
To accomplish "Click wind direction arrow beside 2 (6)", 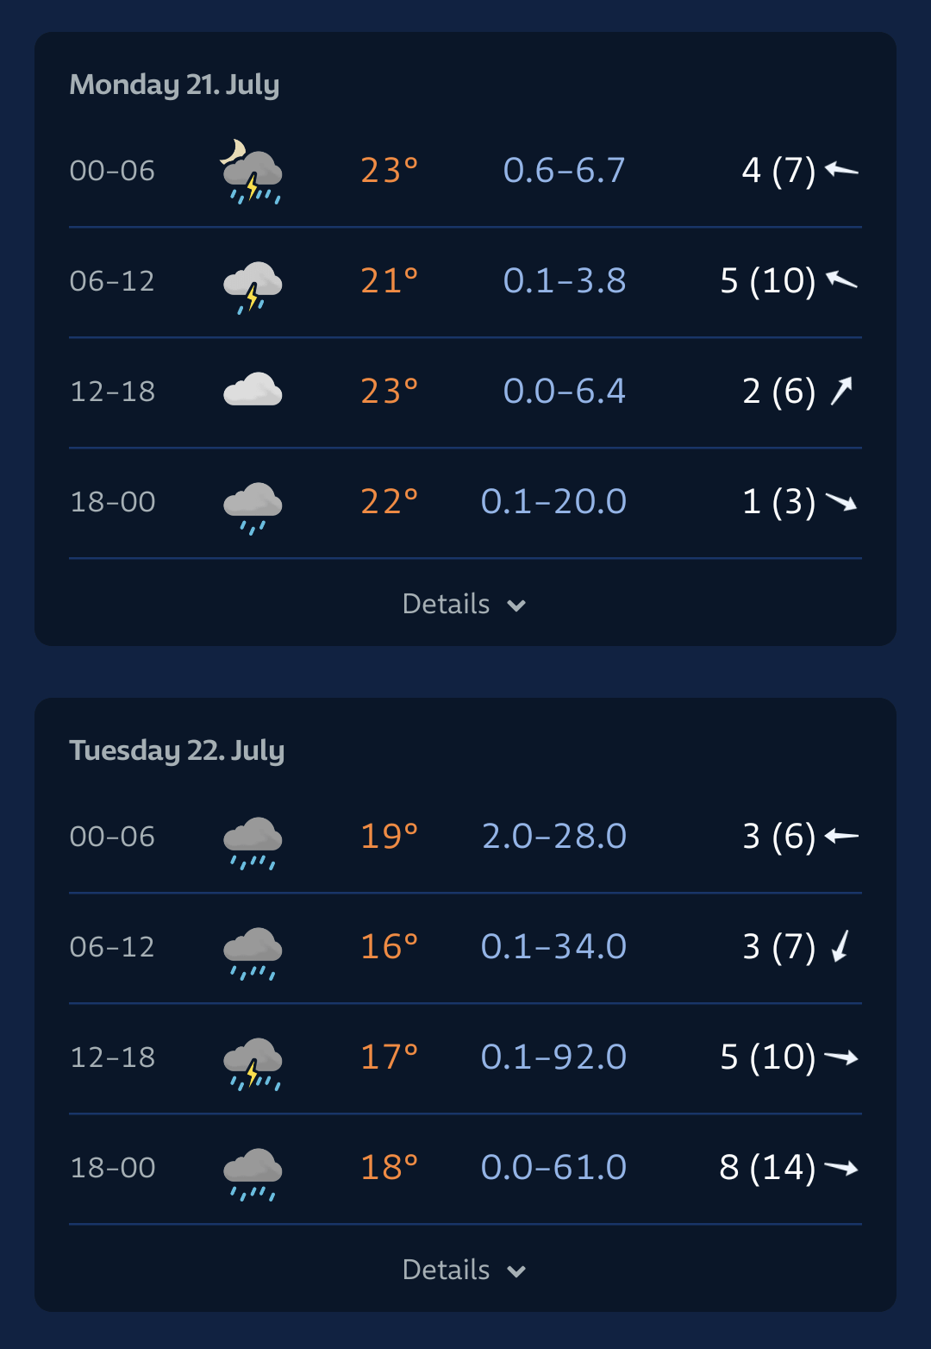I will (841, 391).
